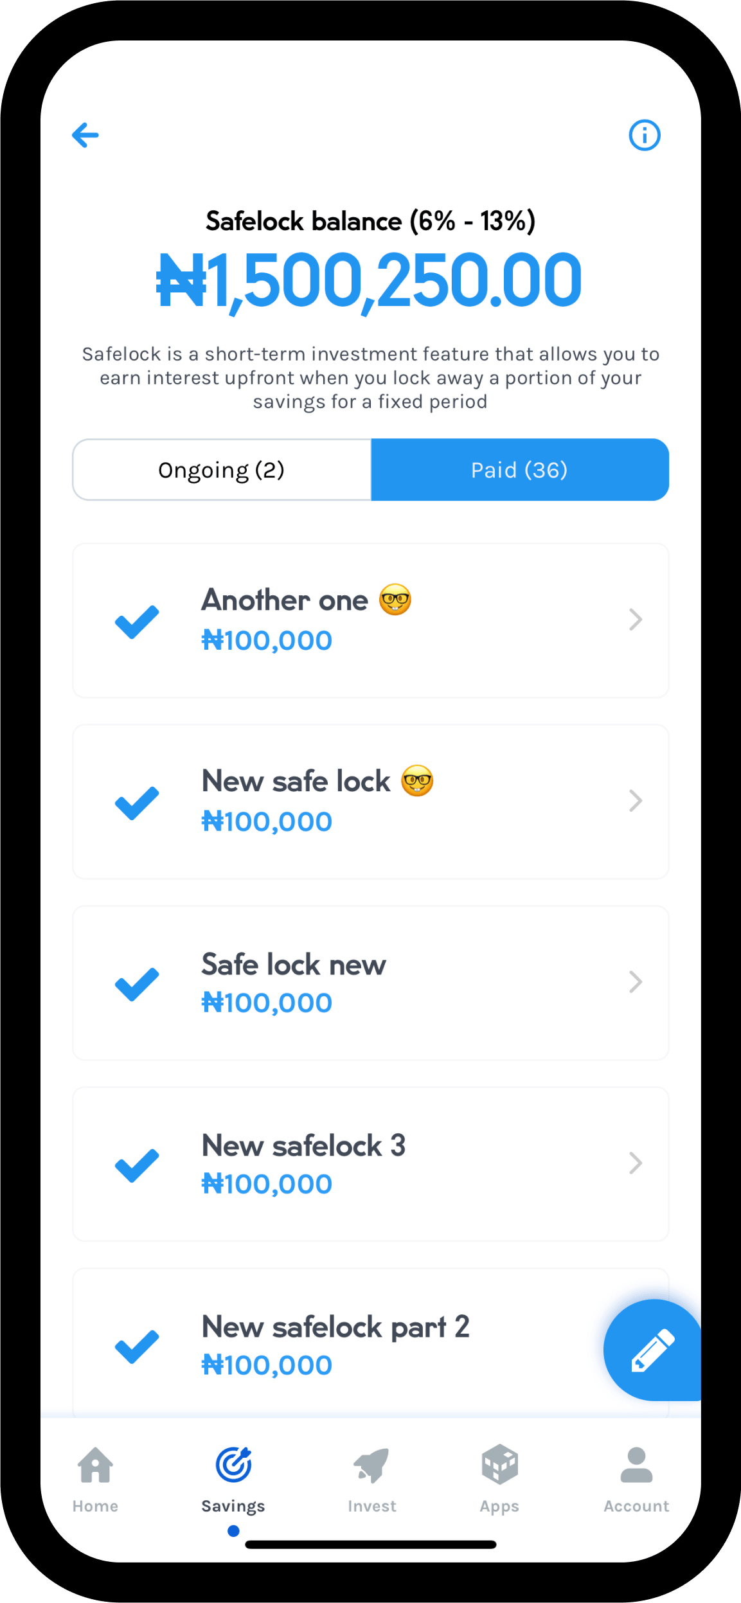Expand Another one via its chevron
Screen dimensions: 741x1603
(x=636, y=620)
